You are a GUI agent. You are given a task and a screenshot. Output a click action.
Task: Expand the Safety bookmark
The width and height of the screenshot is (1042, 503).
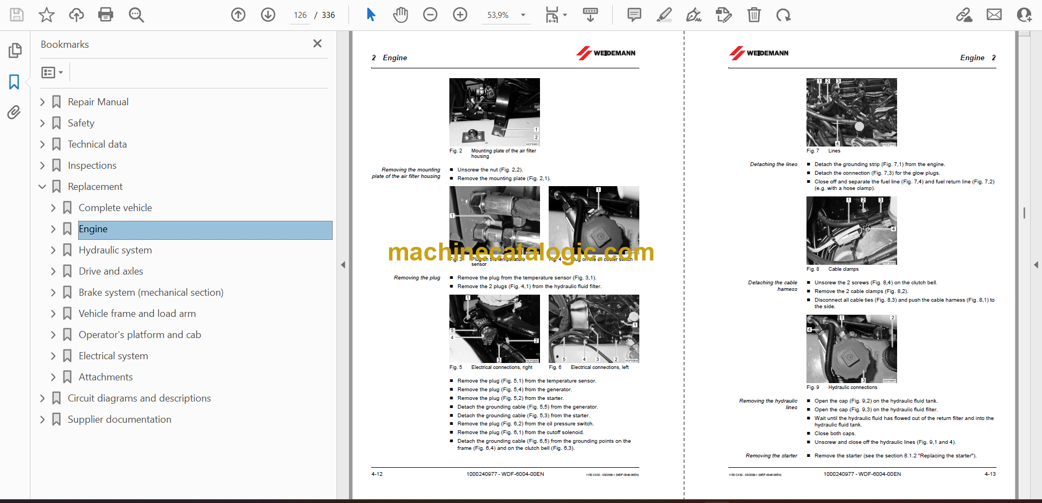(42, 123)
